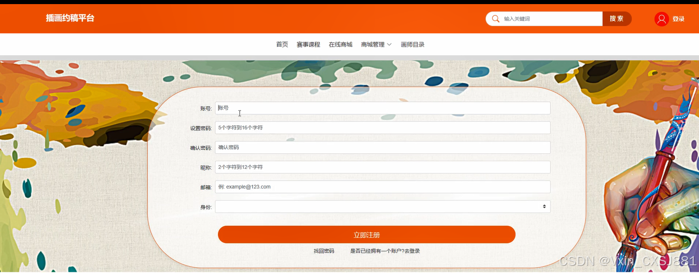Click the 搜索 search button
The width and height of the screenshot is (699, 273).
pyautogui.click(x=617, y=19)
